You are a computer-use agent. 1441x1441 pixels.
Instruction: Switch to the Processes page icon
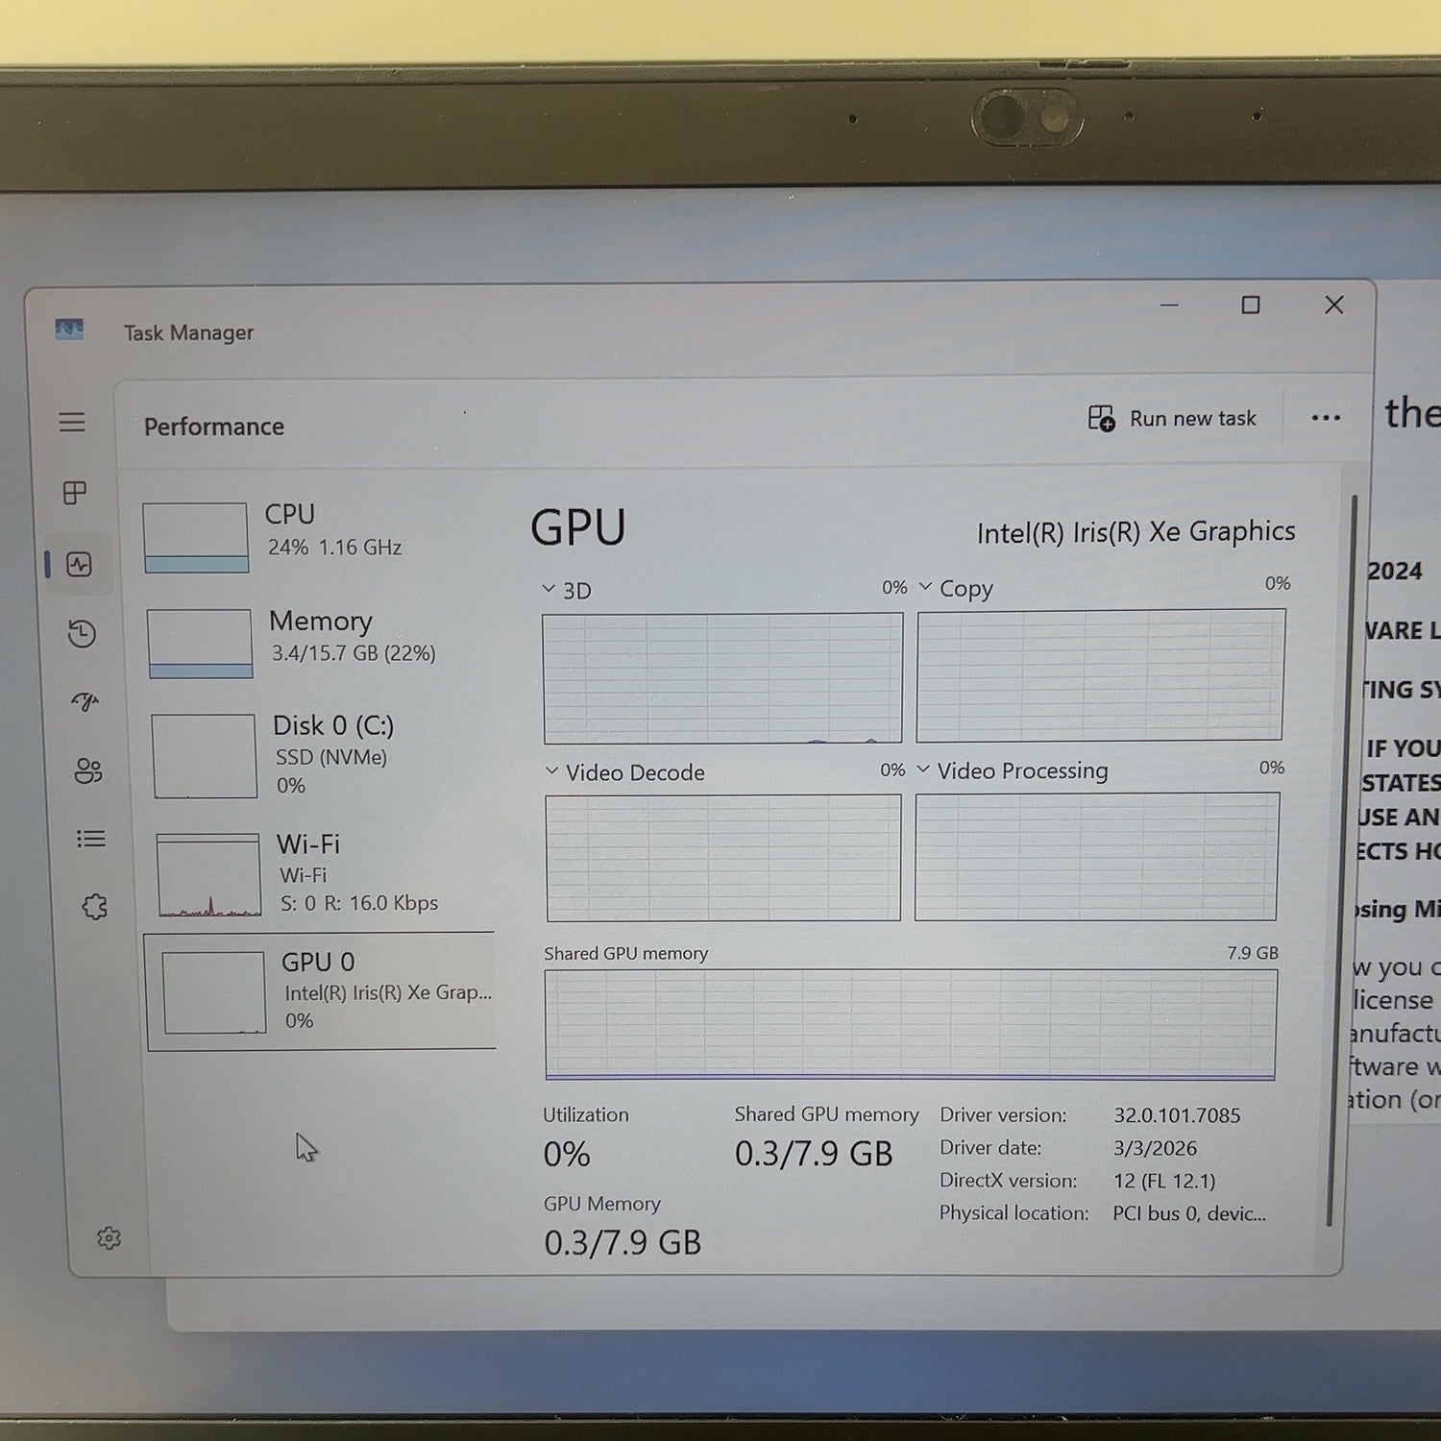pyautogui.click(x=75, y=493)
